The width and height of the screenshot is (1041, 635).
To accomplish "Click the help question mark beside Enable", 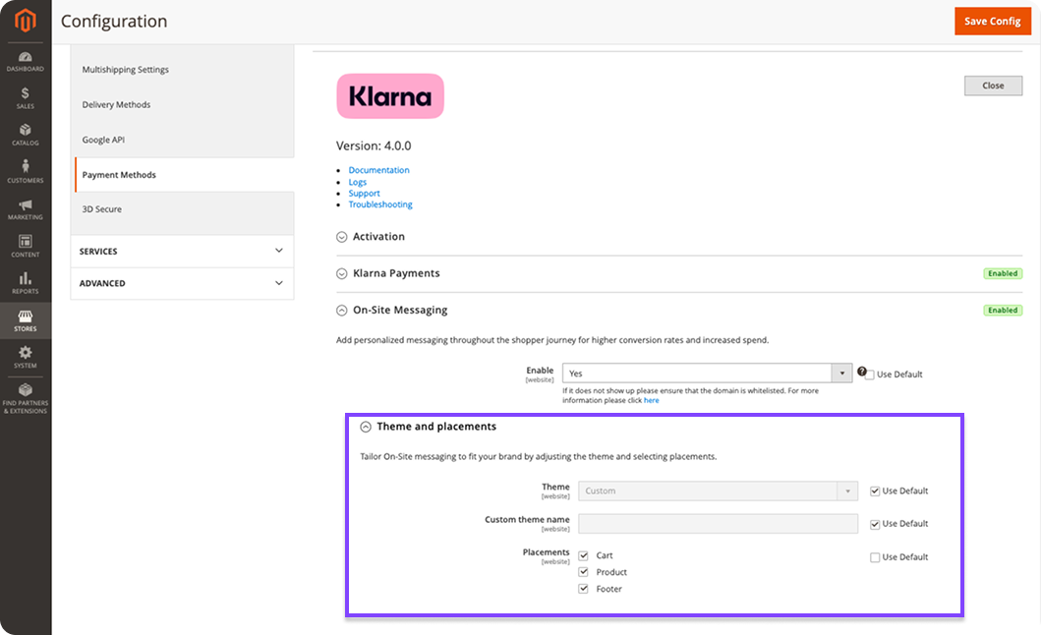I will [x=862, y=373].
